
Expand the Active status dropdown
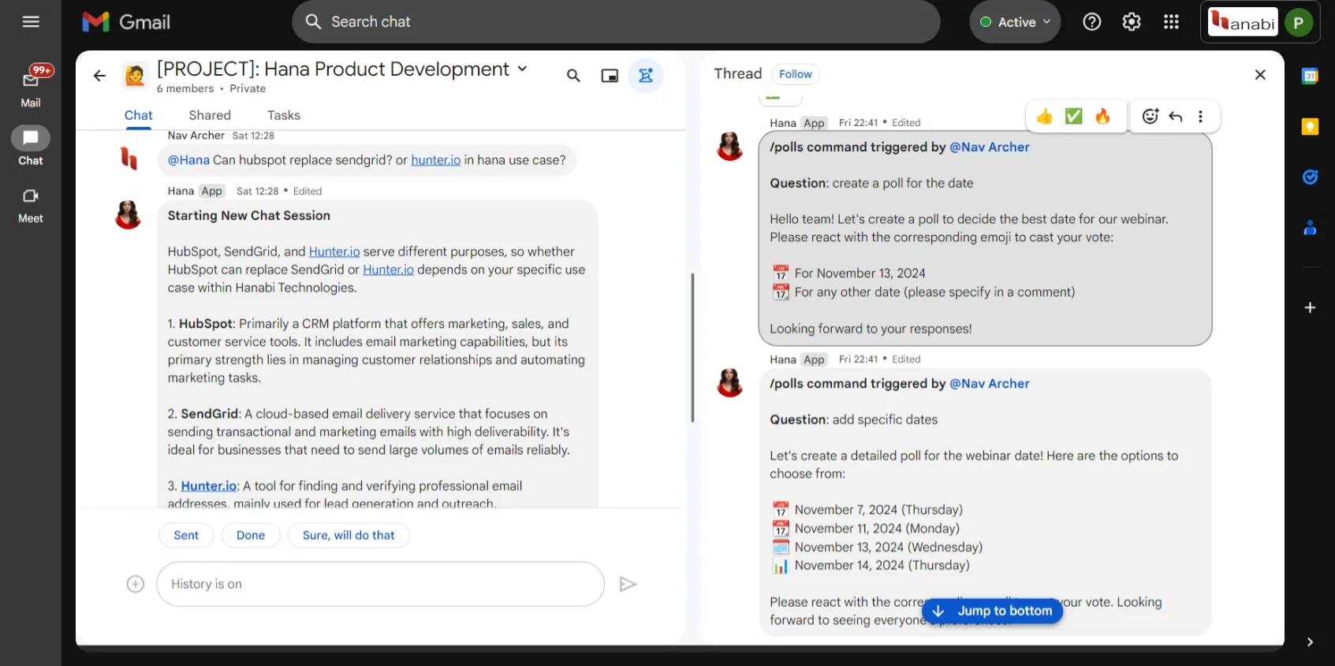coord(1015,22)
